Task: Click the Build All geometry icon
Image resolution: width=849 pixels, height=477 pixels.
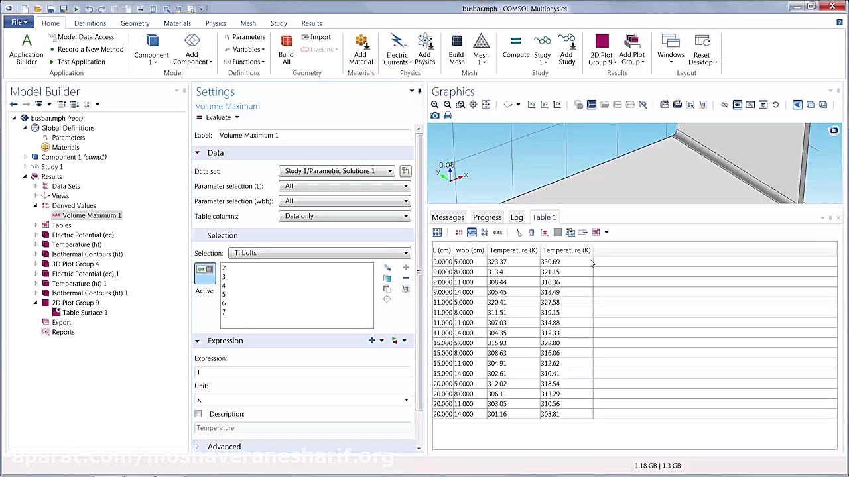Action: click(x=286, y=50)
